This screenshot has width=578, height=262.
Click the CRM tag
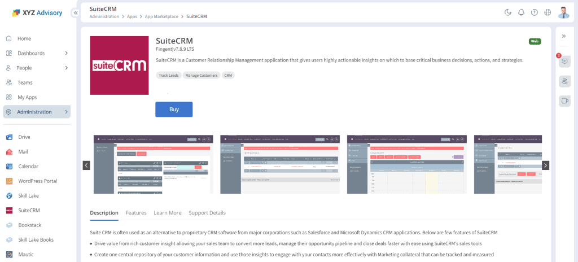tap(228, 75)
